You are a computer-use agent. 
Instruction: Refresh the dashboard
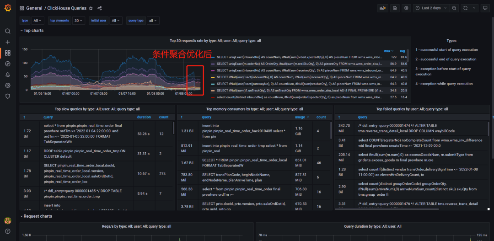[465, 8]
